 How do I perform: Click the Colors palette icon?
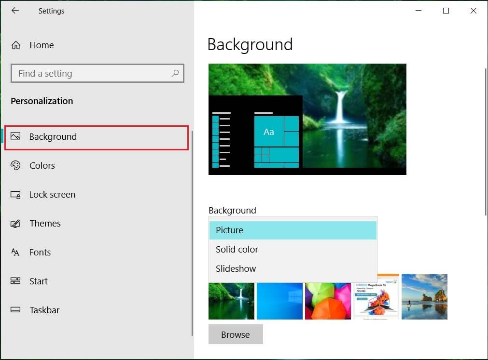point(15,165)
